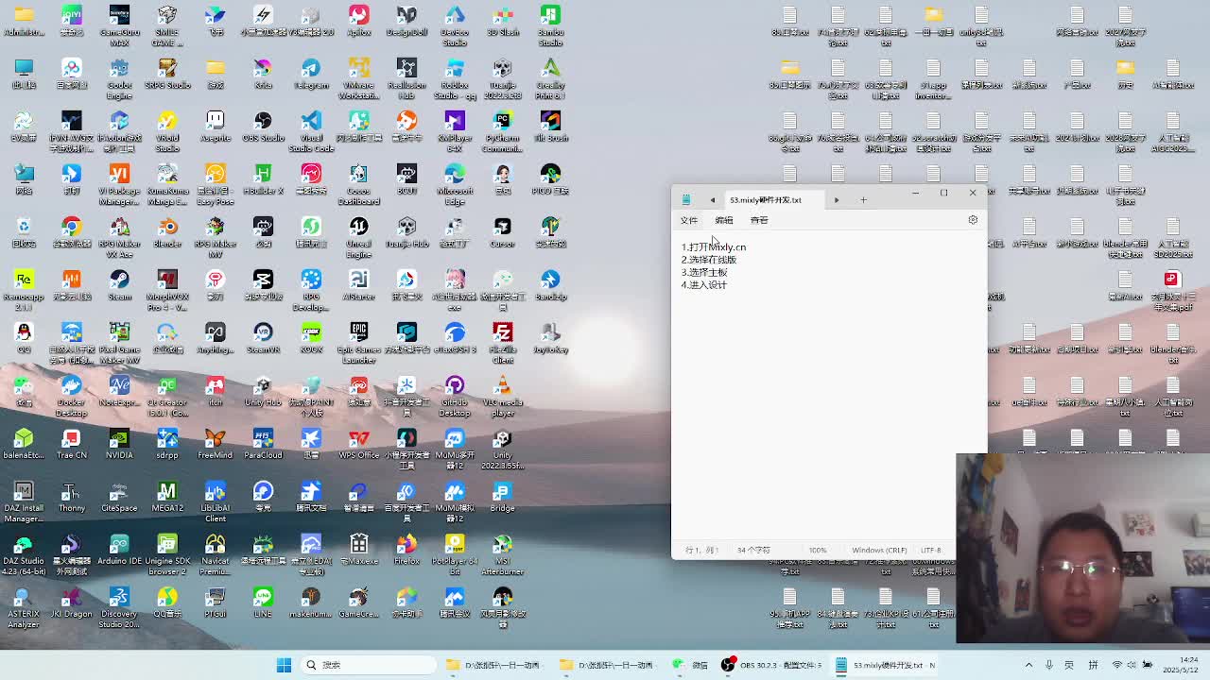
Task: Click Windows (CRLF) line ending indicator
Action: [x=878, y=550]
